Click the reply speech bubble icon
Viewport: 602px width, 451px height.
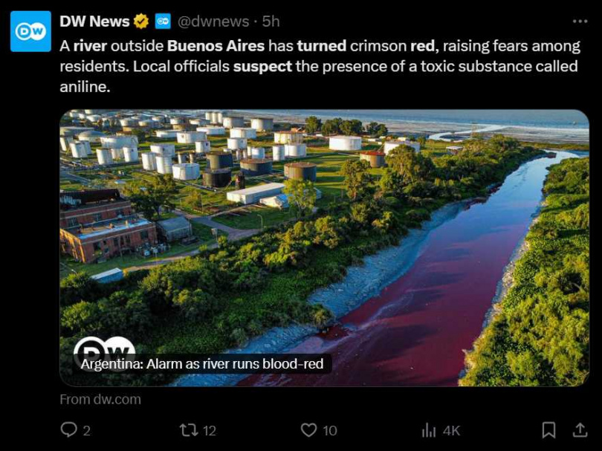click(68, 429)
